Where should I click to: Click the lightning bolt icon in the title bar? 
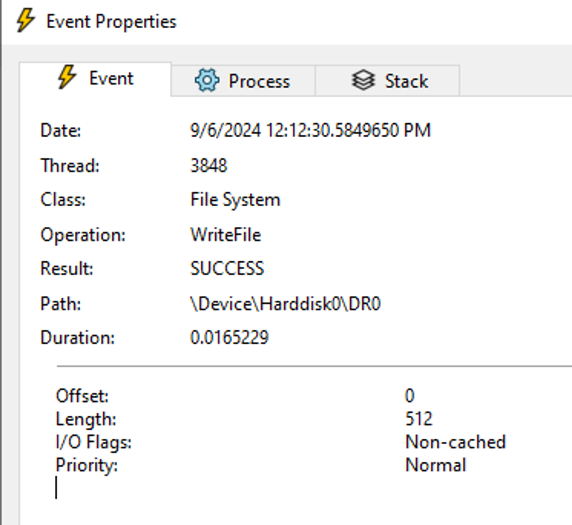pyautogui.click(x=26, y=20)
